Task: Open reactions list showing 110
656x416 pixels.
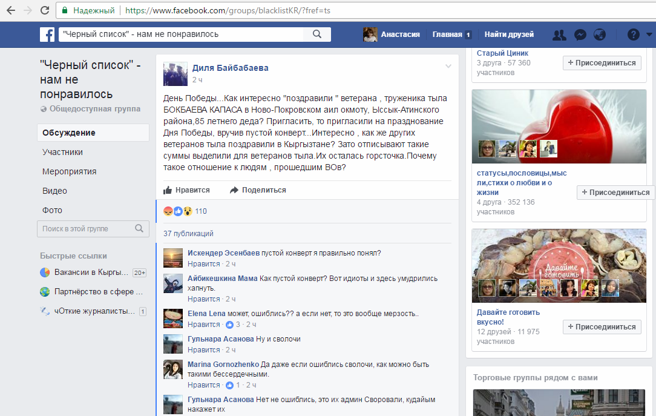Action: pos(201,211)
